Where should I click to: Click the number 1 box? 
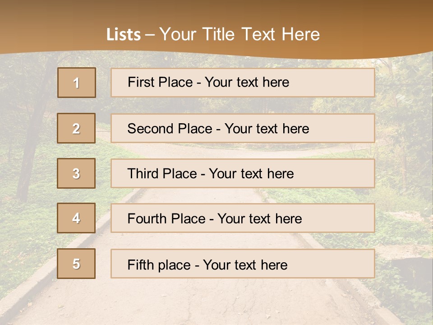pyautogui.click(x=77, y=83)
